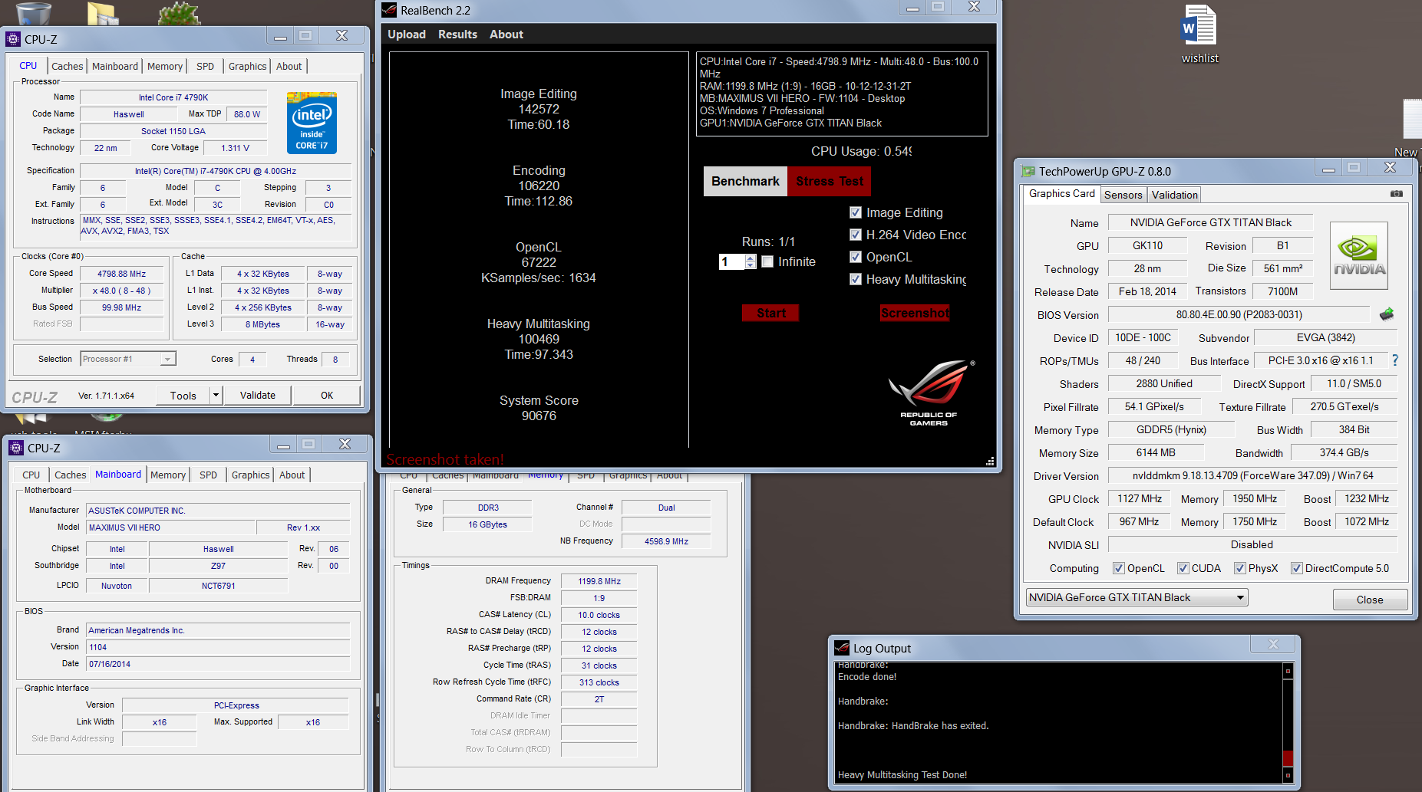This screenshot has height=792, width=1422.
Task: Open the RealBench Results menu
Action: click(457, 35)
